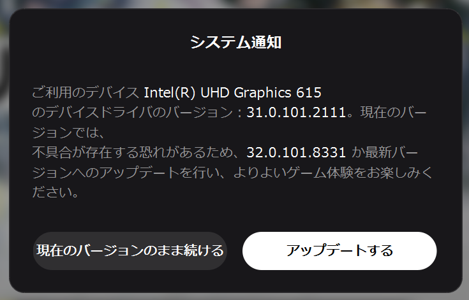Click the current driver version 31.0.101.2111
This screenshot has height=300, width=469.
pyautogui.click(x=295, y=113)
